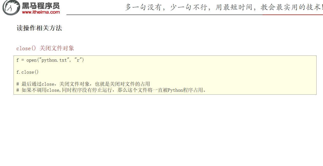Click the slogan text in header

click(x=224, y=7)
